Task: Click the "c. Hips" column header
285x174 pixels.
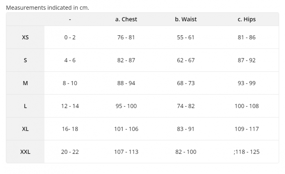Action: [x=247, y=19]
